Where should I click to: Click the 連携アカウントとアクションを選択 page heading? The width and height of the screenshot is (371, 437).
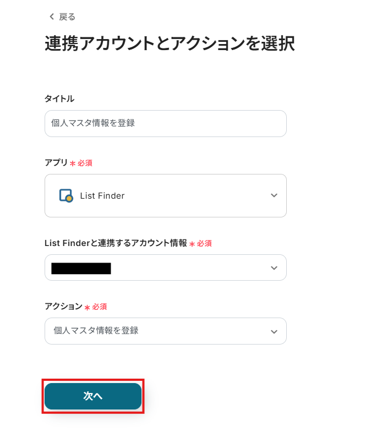pos(170,43)
